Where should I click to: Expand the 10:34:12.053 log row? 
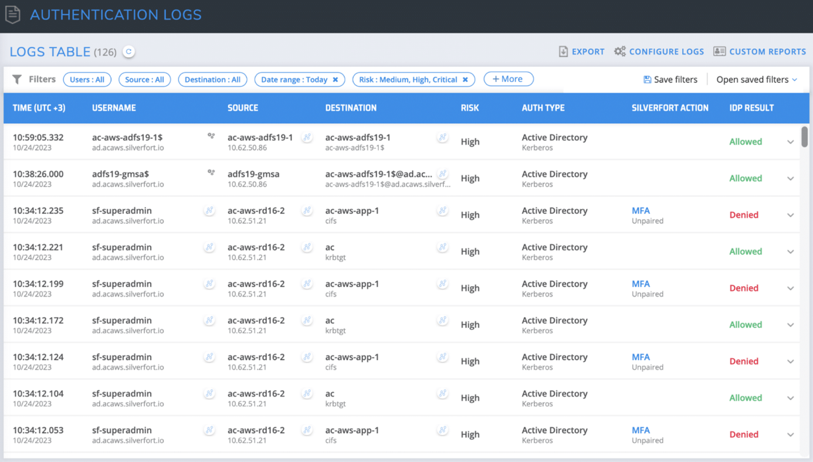[790, 434]
